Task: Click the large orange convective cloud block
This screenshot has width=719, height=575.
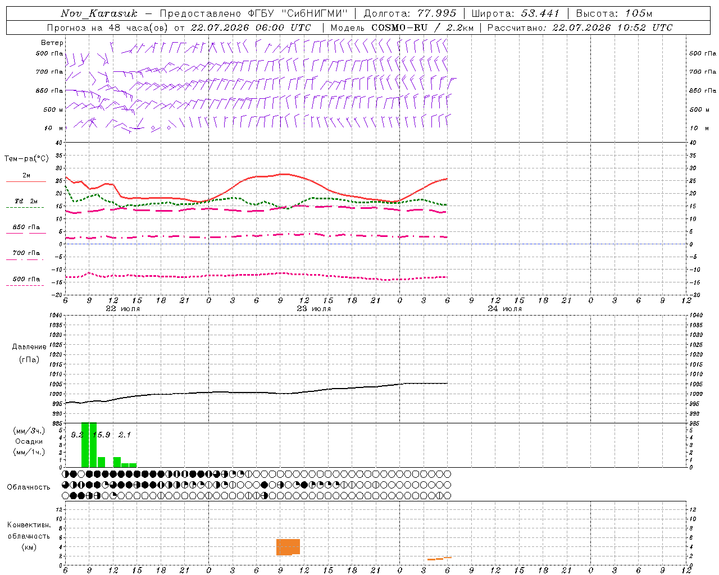Action: pos(288,547)
